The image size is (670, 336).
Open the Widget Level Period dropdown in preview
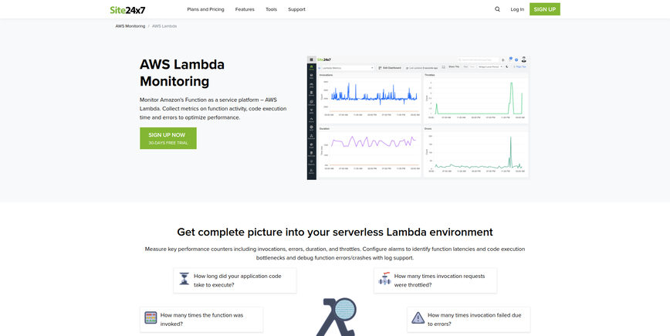[x=490, y=66]
